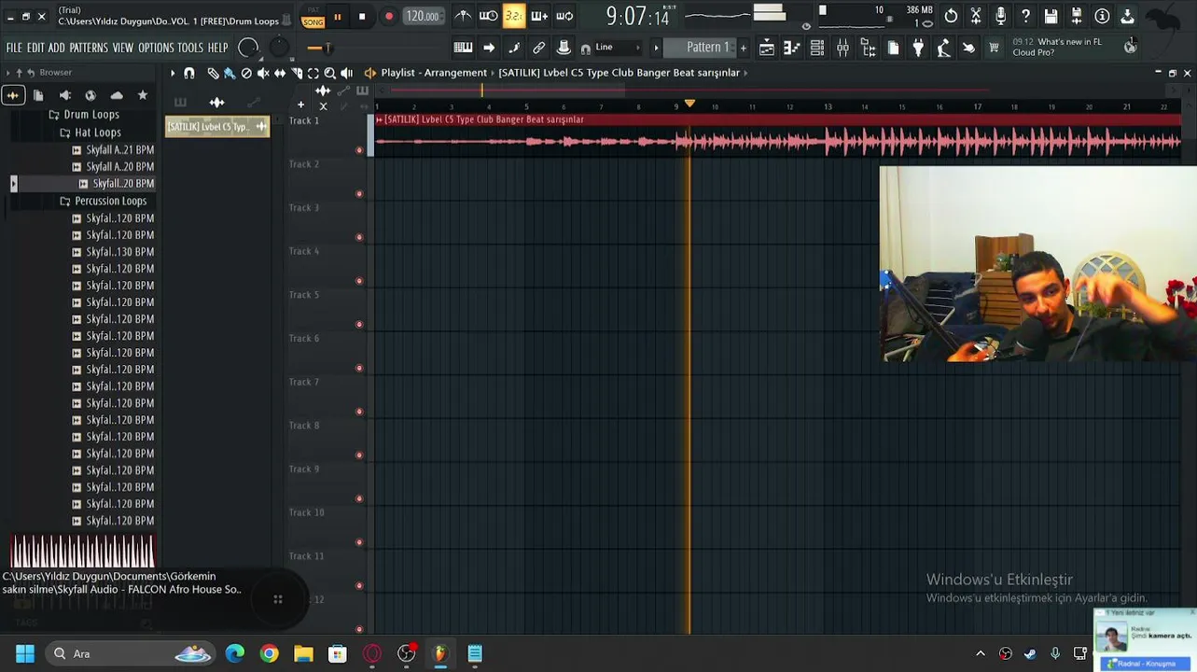The width and height of the screenshot is (1197, 672).
Task: Toggle the PAT/SONG mode switch
Action: click(313, 17)
